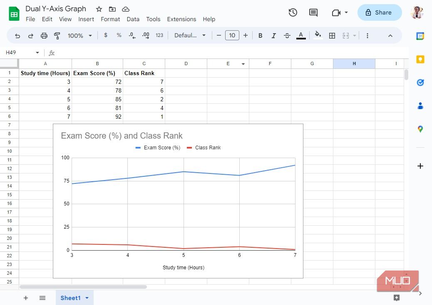Open Google Keep in the side panel
Screen dimensions: 432x305
pyautogui.click(x=420, y=59)
